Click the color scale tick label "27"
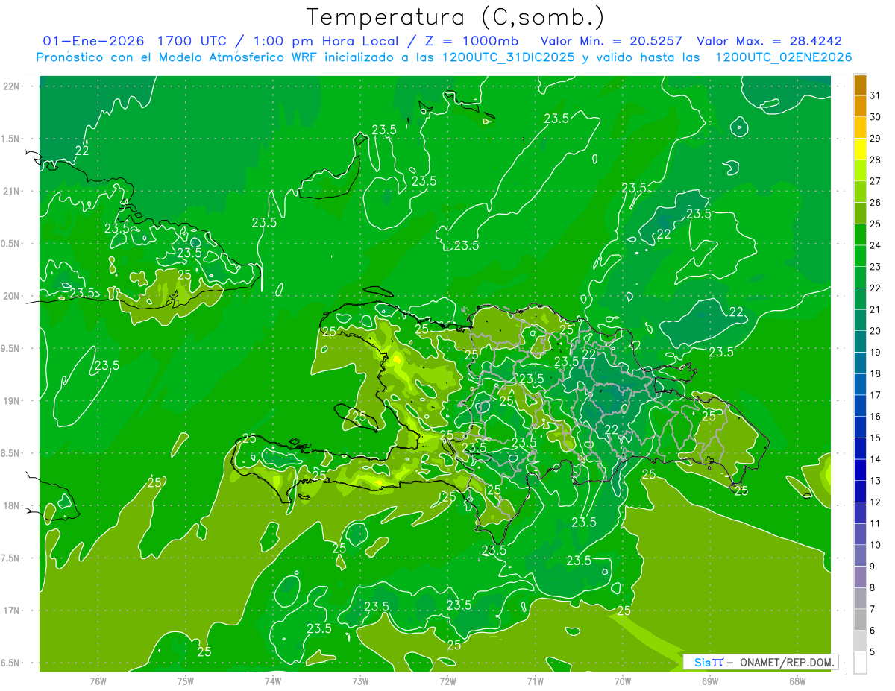Viewport: 895px width, 691px height. [876, 181]
